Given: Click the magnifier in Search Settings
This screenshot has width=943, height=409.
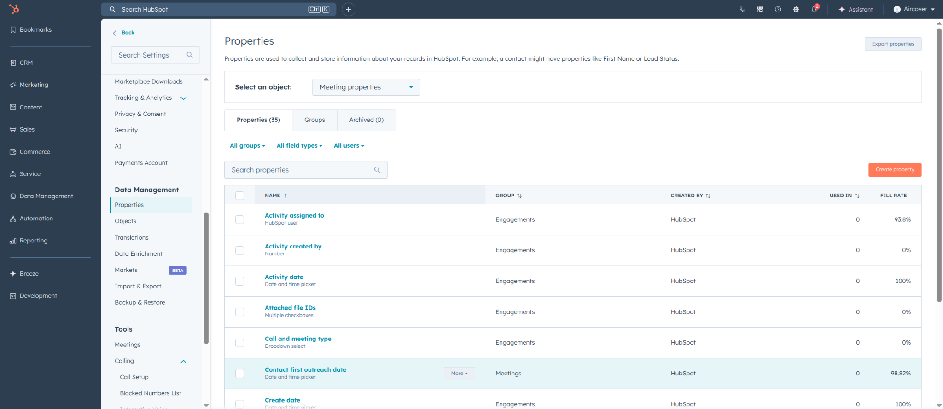Looking at the screenshot, I should [190, 55].
